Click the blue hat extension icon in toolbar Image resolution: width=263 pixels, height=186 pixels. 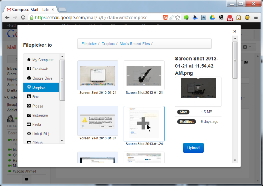tap(195, 17)
